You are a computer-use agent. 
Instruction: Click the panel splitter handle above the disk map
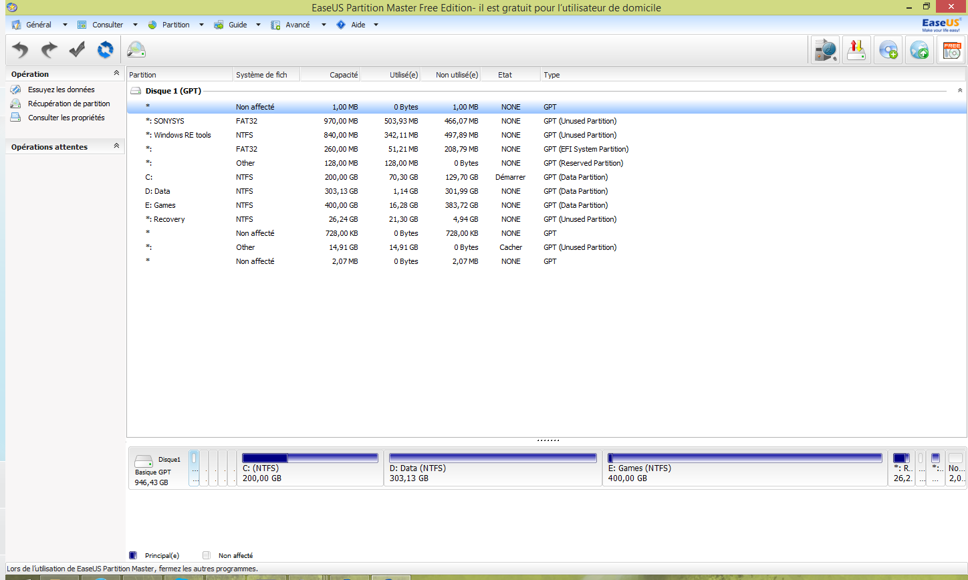(x=548, y=440)
